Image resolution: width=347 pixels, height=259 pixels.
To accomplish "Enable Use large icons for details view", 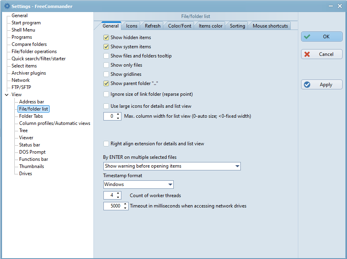I will [106, 106].
